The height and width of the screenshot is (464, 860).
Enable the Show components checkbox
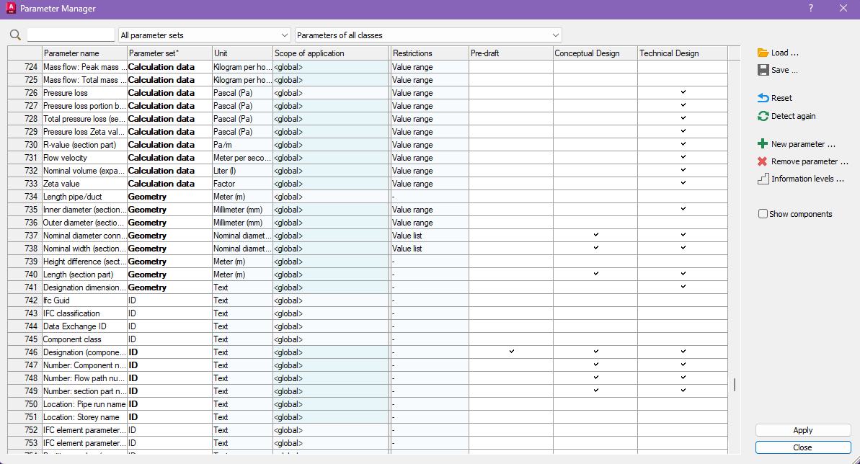pyautogui.click(x=763, y=214)
